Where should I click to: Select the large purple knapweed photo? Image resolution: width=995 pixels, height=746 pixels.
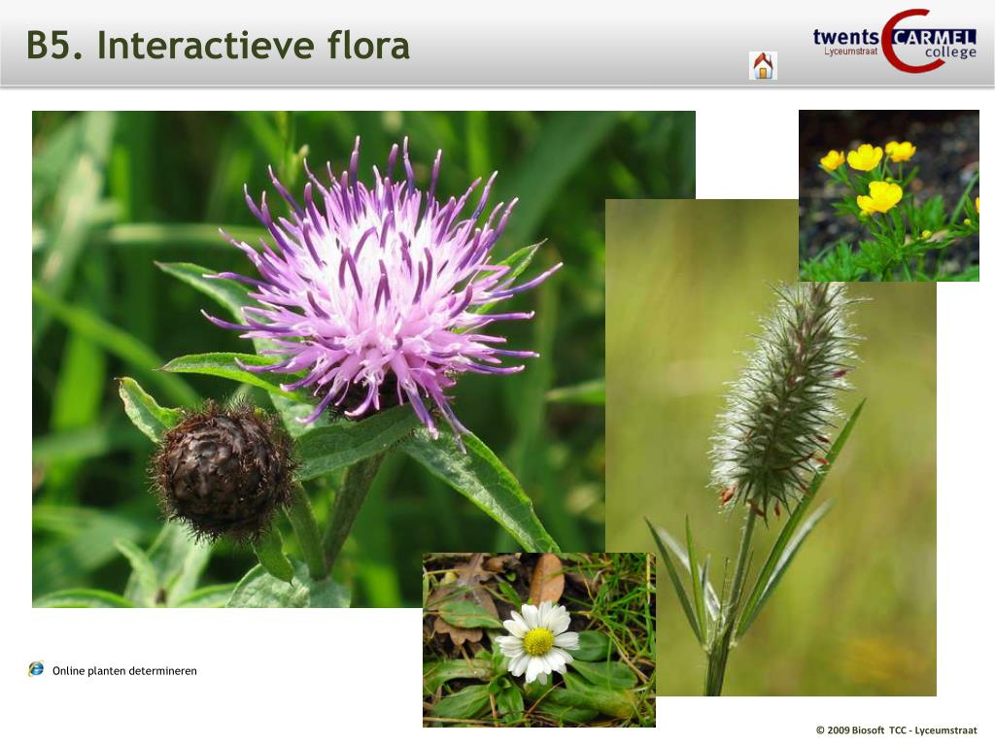tap(363, 359)
